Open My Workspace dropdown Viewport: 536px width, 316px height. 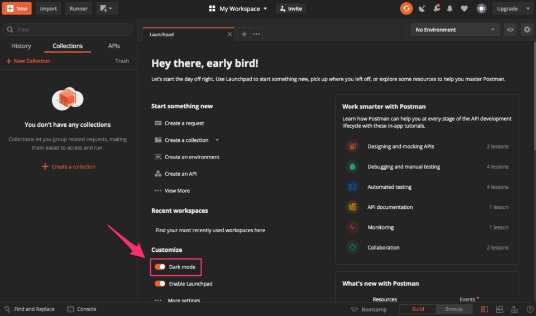[x=238, y=8]
